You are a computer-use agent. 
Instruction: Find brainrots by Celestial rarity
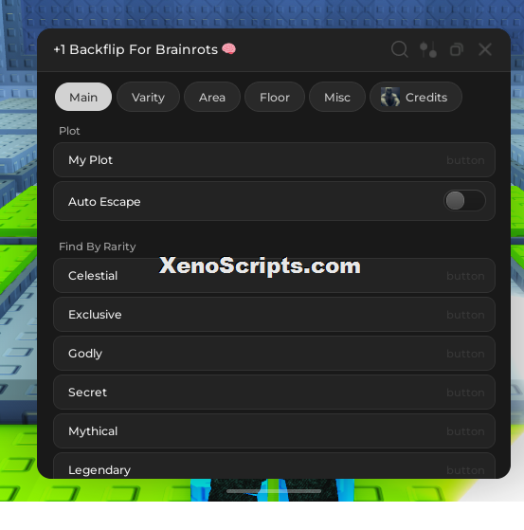(x=275, y=276)
